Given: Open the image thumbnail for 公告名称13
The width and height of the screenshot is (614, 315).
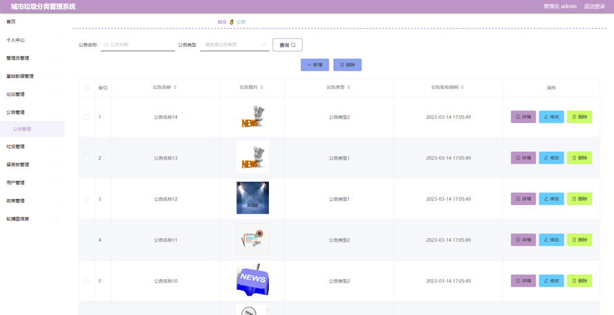Looking at the screenshot, I should [252, 157].
